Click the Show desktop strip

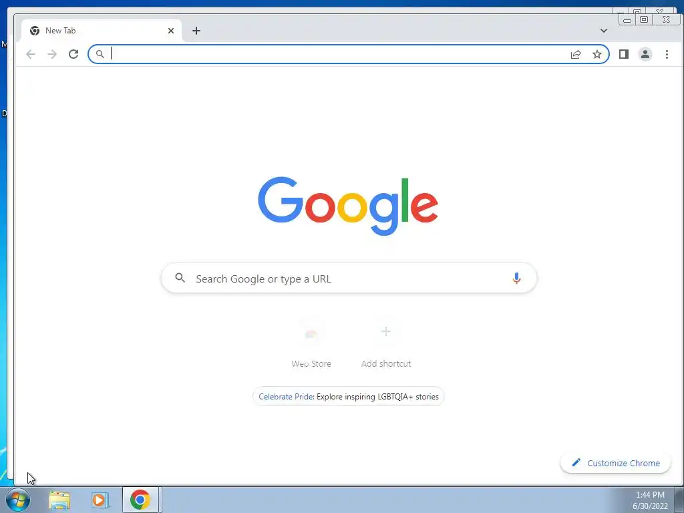pyautogui.click(x=679, y=500)
